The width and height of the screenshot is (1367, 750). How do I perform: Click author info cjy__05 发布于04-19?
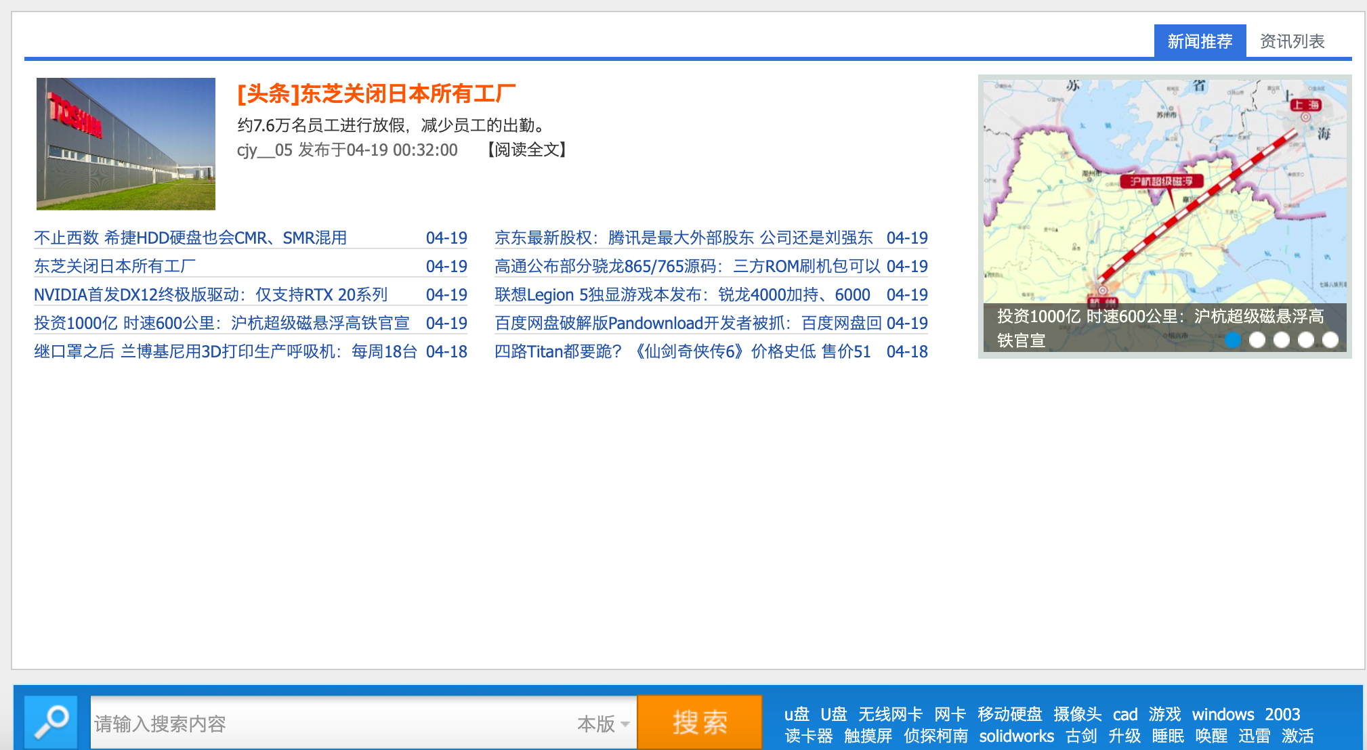click(348, 150)
